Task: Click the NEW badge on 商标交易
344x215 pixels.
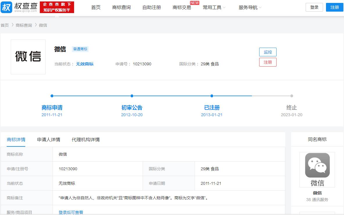Action: (195, 3)
